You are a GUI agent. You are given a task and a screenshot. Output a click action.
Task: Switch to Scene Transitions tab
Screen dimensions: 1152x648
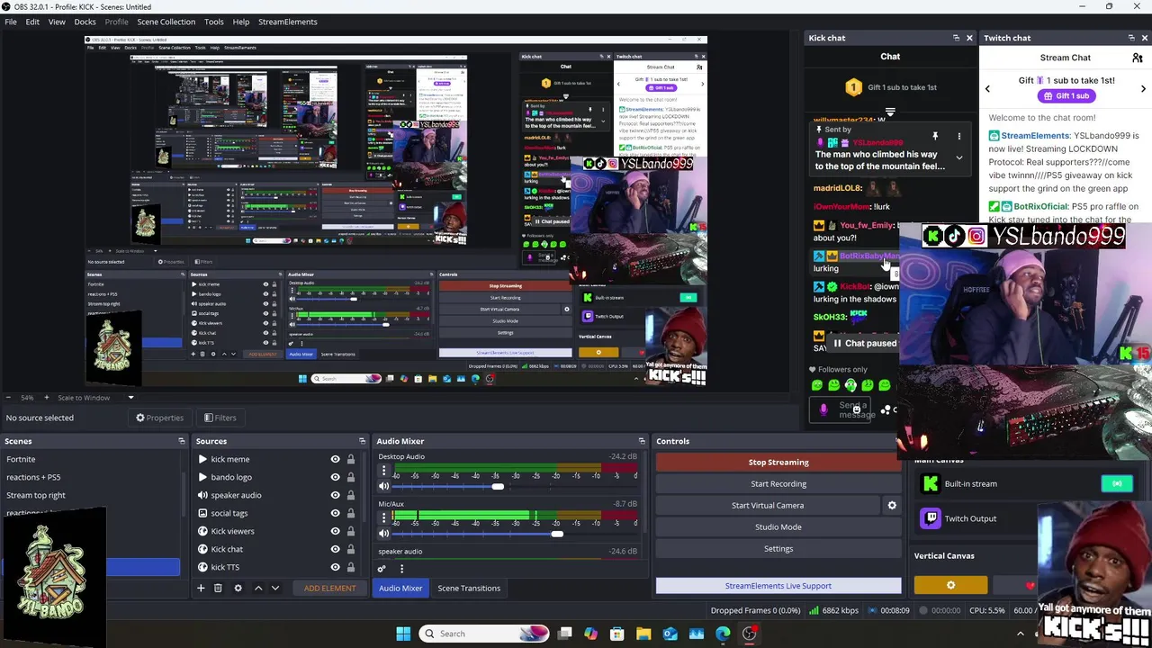coord(469,588)
